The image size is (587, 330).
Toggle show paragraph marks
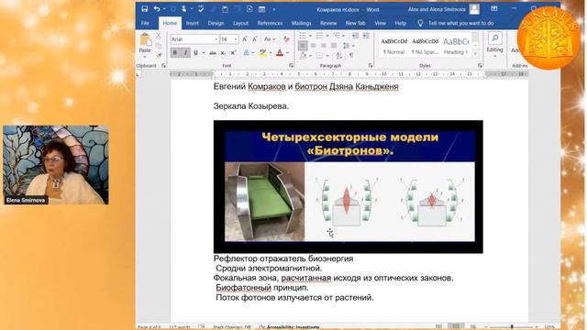[351, 55]
